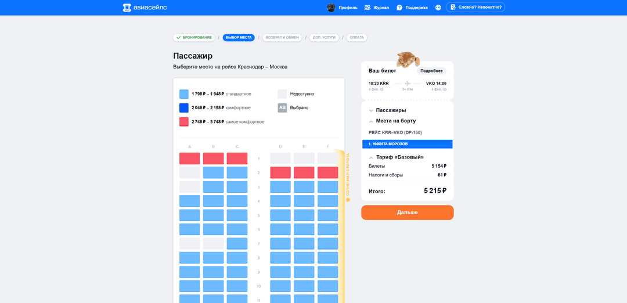Click the Aviasales logo icon
The image size is (627, 303).
tap(127, 8)
